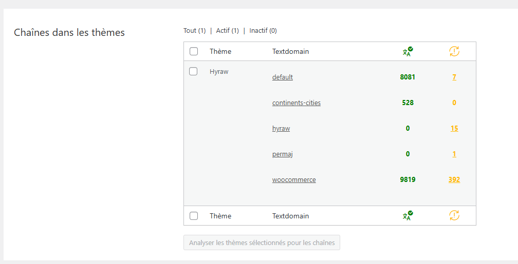Open the permaj textdomain link
The height and width of the screenshot is (264, 518).
283,154
